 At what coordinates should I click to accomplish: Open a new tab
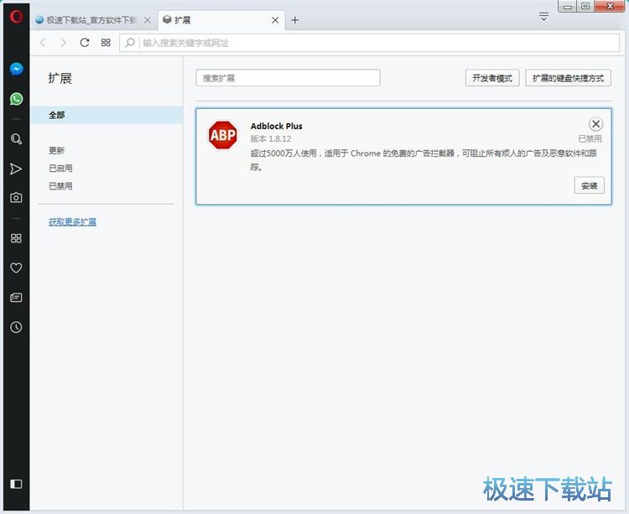(295, 20)
